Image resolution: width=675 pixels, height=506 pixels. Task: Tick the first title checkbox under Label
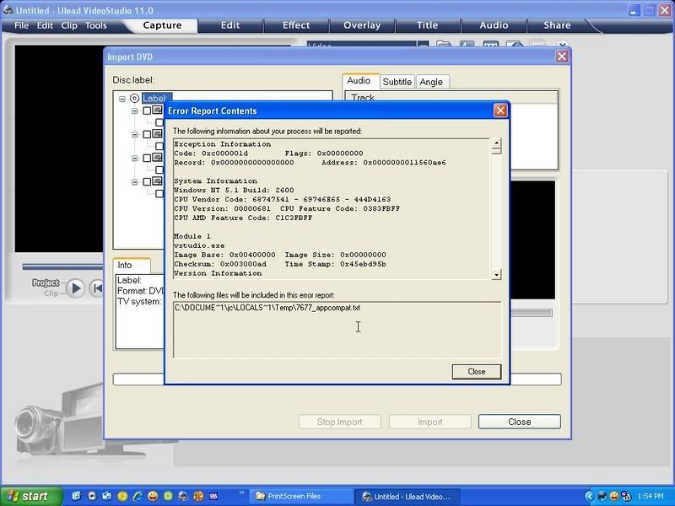[147, 110]
